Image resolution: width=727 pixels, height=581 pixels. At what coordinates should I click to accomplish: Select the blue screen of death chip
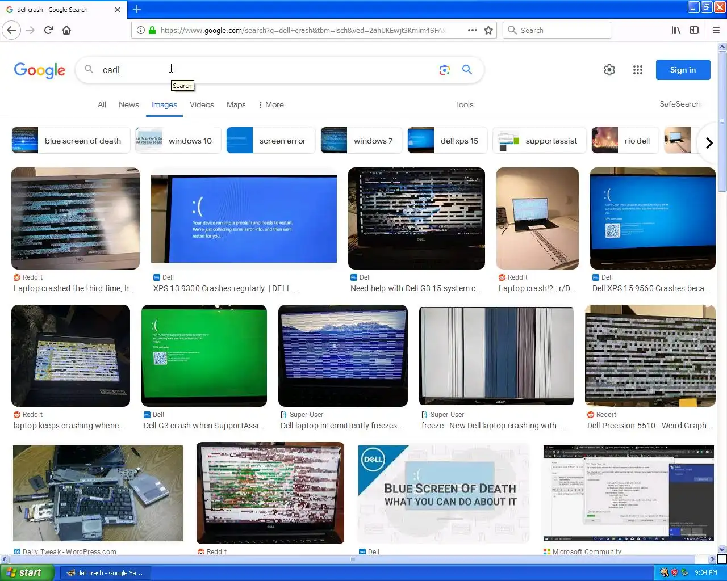[70, 141]
